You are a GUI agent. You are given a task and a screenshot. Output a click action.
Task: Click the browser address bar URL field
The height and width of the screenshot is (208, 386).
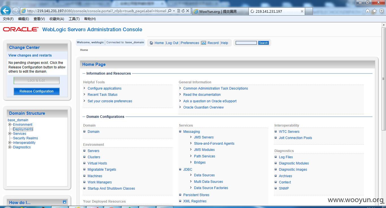97,11
